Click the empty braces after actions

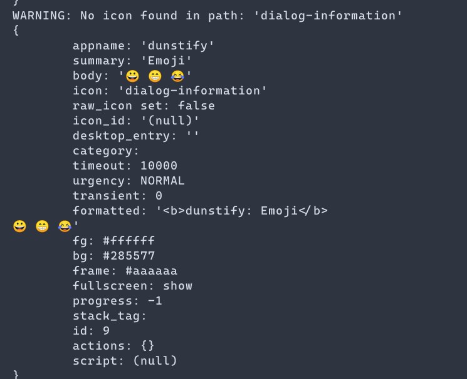point(147,346)
